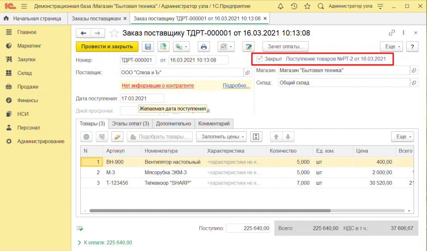The height and width of the screenshot is (251, 427).
Task: Click the save document floppy disk icon
Action: click(x=149, y=46)
